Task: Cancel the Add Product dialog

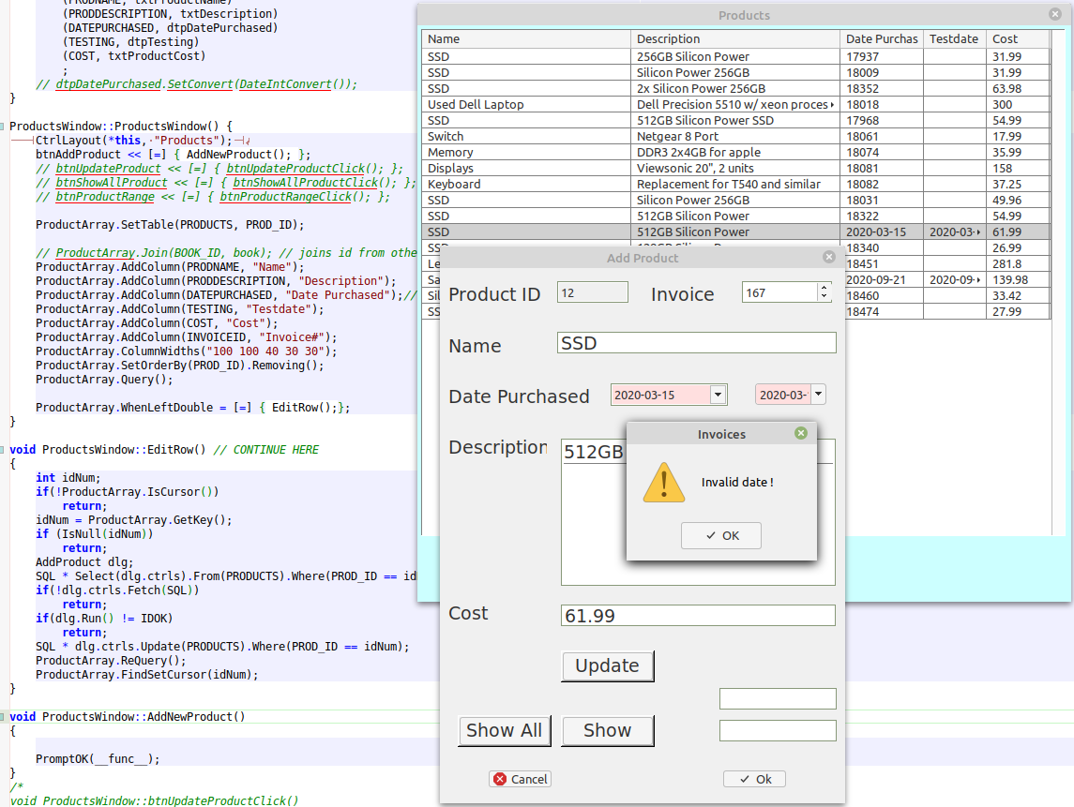Action: coord(521,779)
